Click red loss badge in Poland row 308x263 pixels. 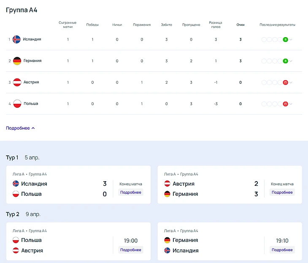[x=286, y=103]
